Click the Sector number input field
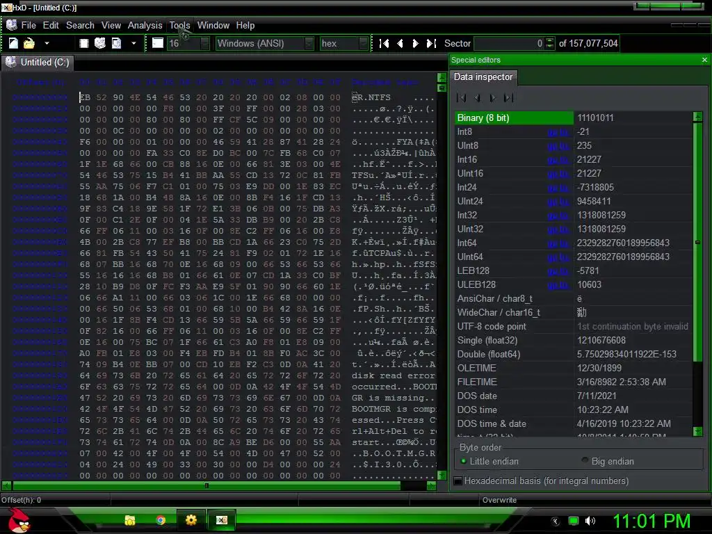 click(508, 44)
